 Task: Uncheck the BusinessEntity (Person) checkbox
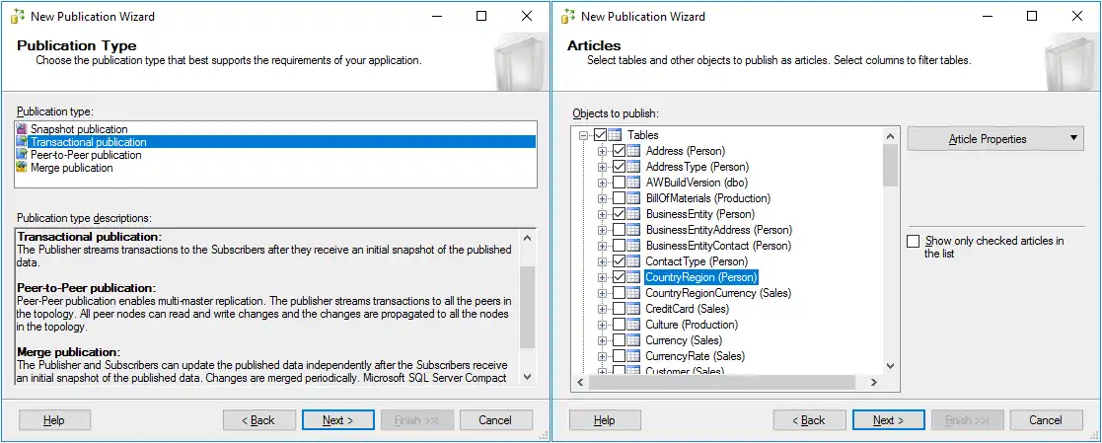[619, 214]
